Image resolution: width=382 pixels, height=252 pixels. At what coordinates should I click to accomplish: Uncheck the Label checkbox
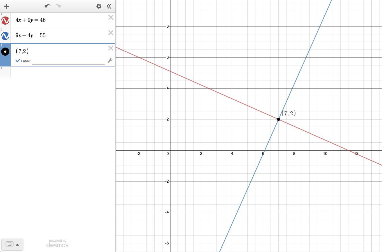tap(17, 61)
